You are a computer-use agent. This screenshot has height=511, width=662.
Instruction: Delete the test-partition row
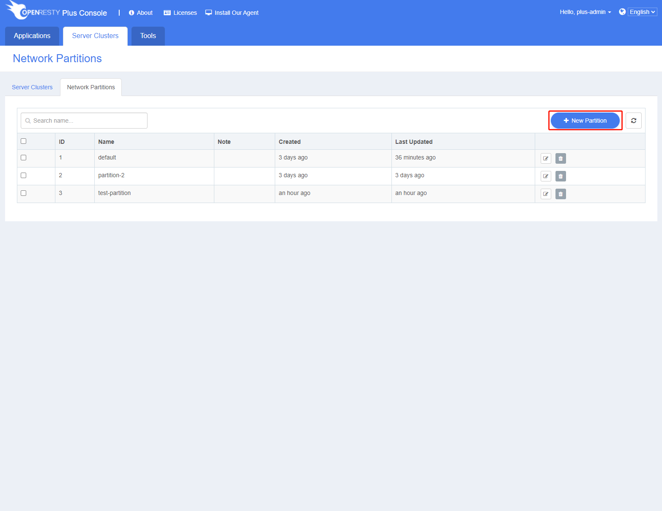coord(561,194)
